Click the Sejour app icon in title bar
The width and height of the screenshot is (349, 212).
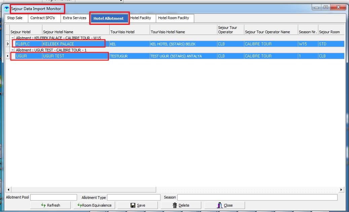click(6, 8)
